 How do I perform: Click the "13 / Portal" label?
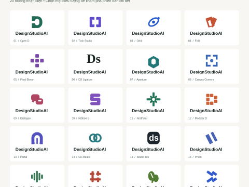pos(20,157)
